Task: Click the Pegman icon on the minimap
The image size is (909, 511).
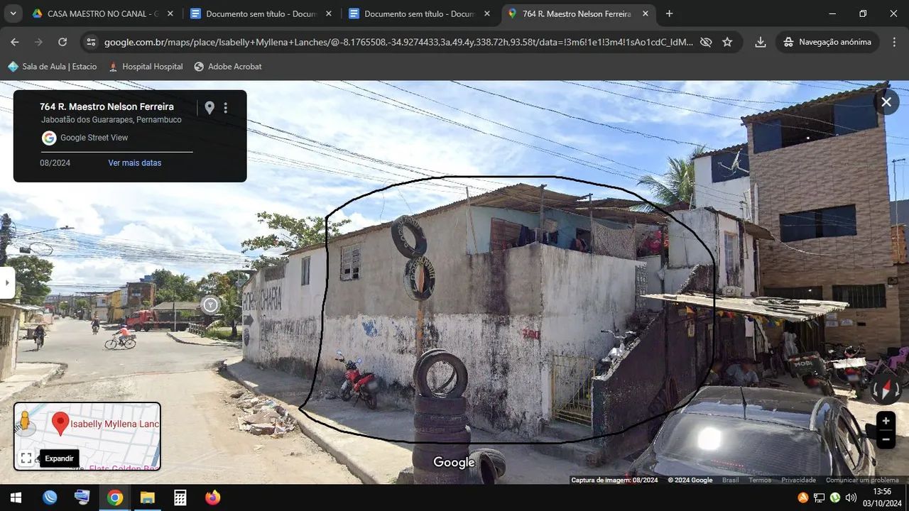Action: tap(25, 420)
